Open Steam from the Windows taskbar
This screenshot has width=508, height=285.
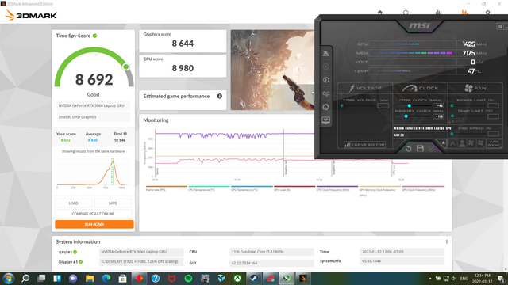tap(253, 278)
